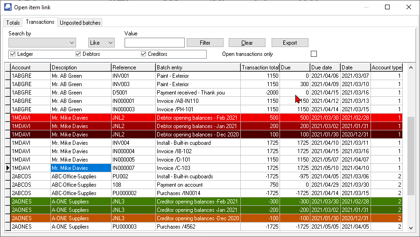This screenshot has width=420, height=237.
Task: Click the -2000 transaction total cell
Action: [260, 93]
